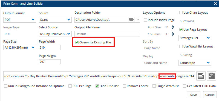Viewport: 219px width, 101px height.
Task: Adjust the Columns stepper arrows
Action: point(173,34)
